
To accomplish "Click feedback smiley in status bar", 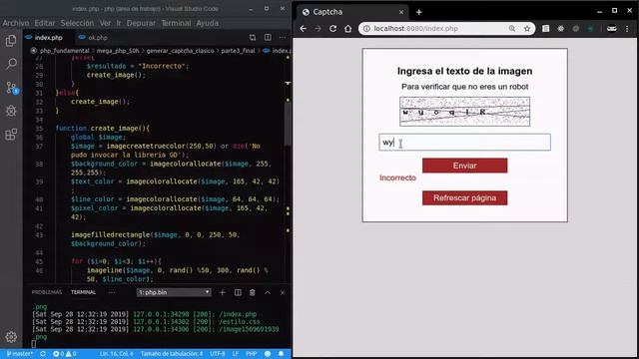I will click(x=268, y=354).
